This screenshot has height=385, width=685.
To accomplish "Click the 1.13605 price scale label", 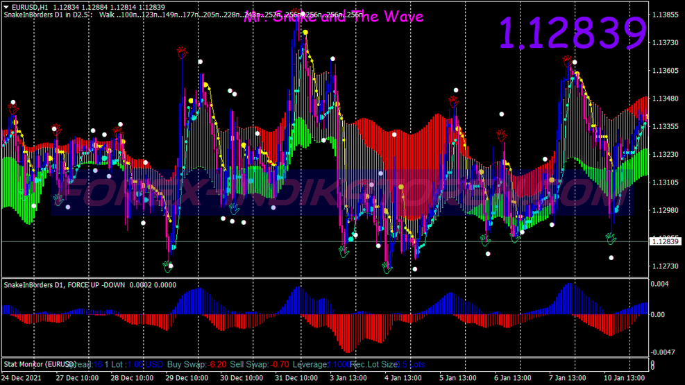I will [666, 71].
